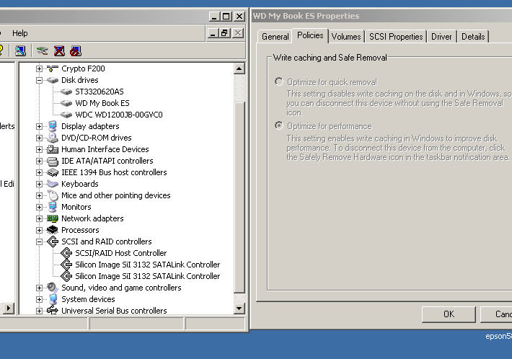
Task: Restore the inner console child window
Action: pyautogui.click(x=225, y=33)
